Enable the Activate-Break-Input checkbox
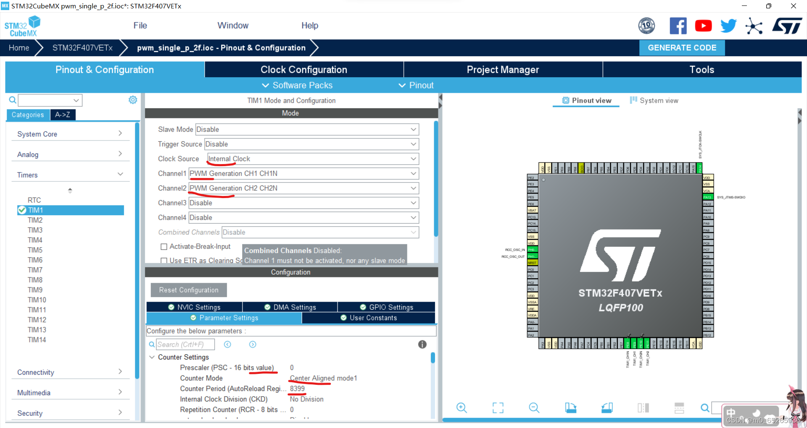 click(x=164, y=247)
